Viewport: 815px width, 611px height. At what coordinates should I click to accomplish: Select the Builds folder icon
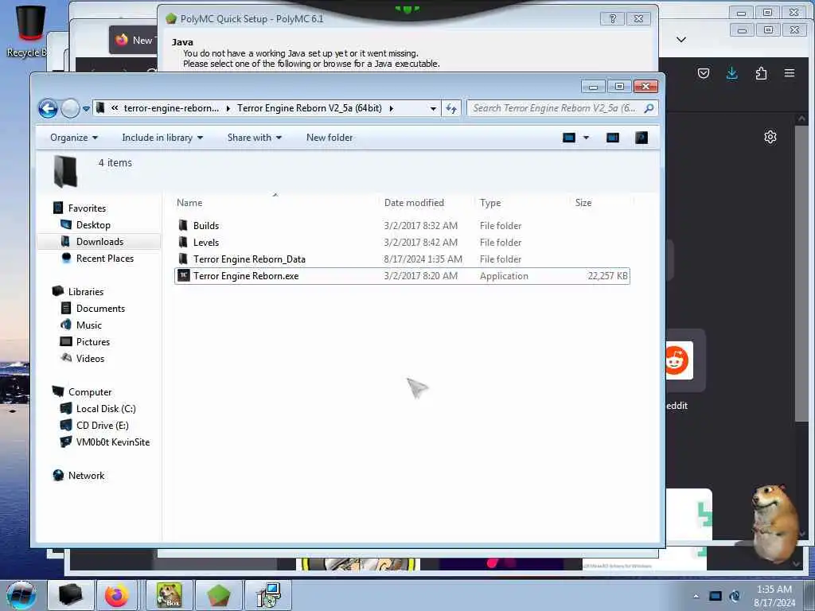coord(183,225)
